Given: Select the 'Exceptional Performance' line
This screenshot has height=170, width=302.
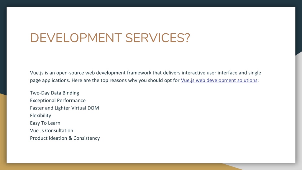Looking at the screenshot, I should point(58,100).
